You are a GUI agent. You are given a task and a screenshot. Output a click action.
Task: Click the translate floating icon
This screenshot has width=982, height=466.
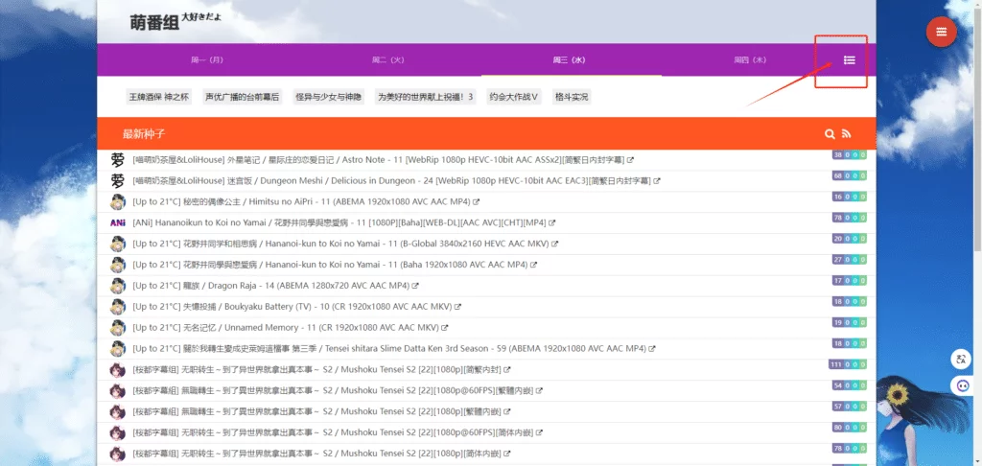[960, 360]
